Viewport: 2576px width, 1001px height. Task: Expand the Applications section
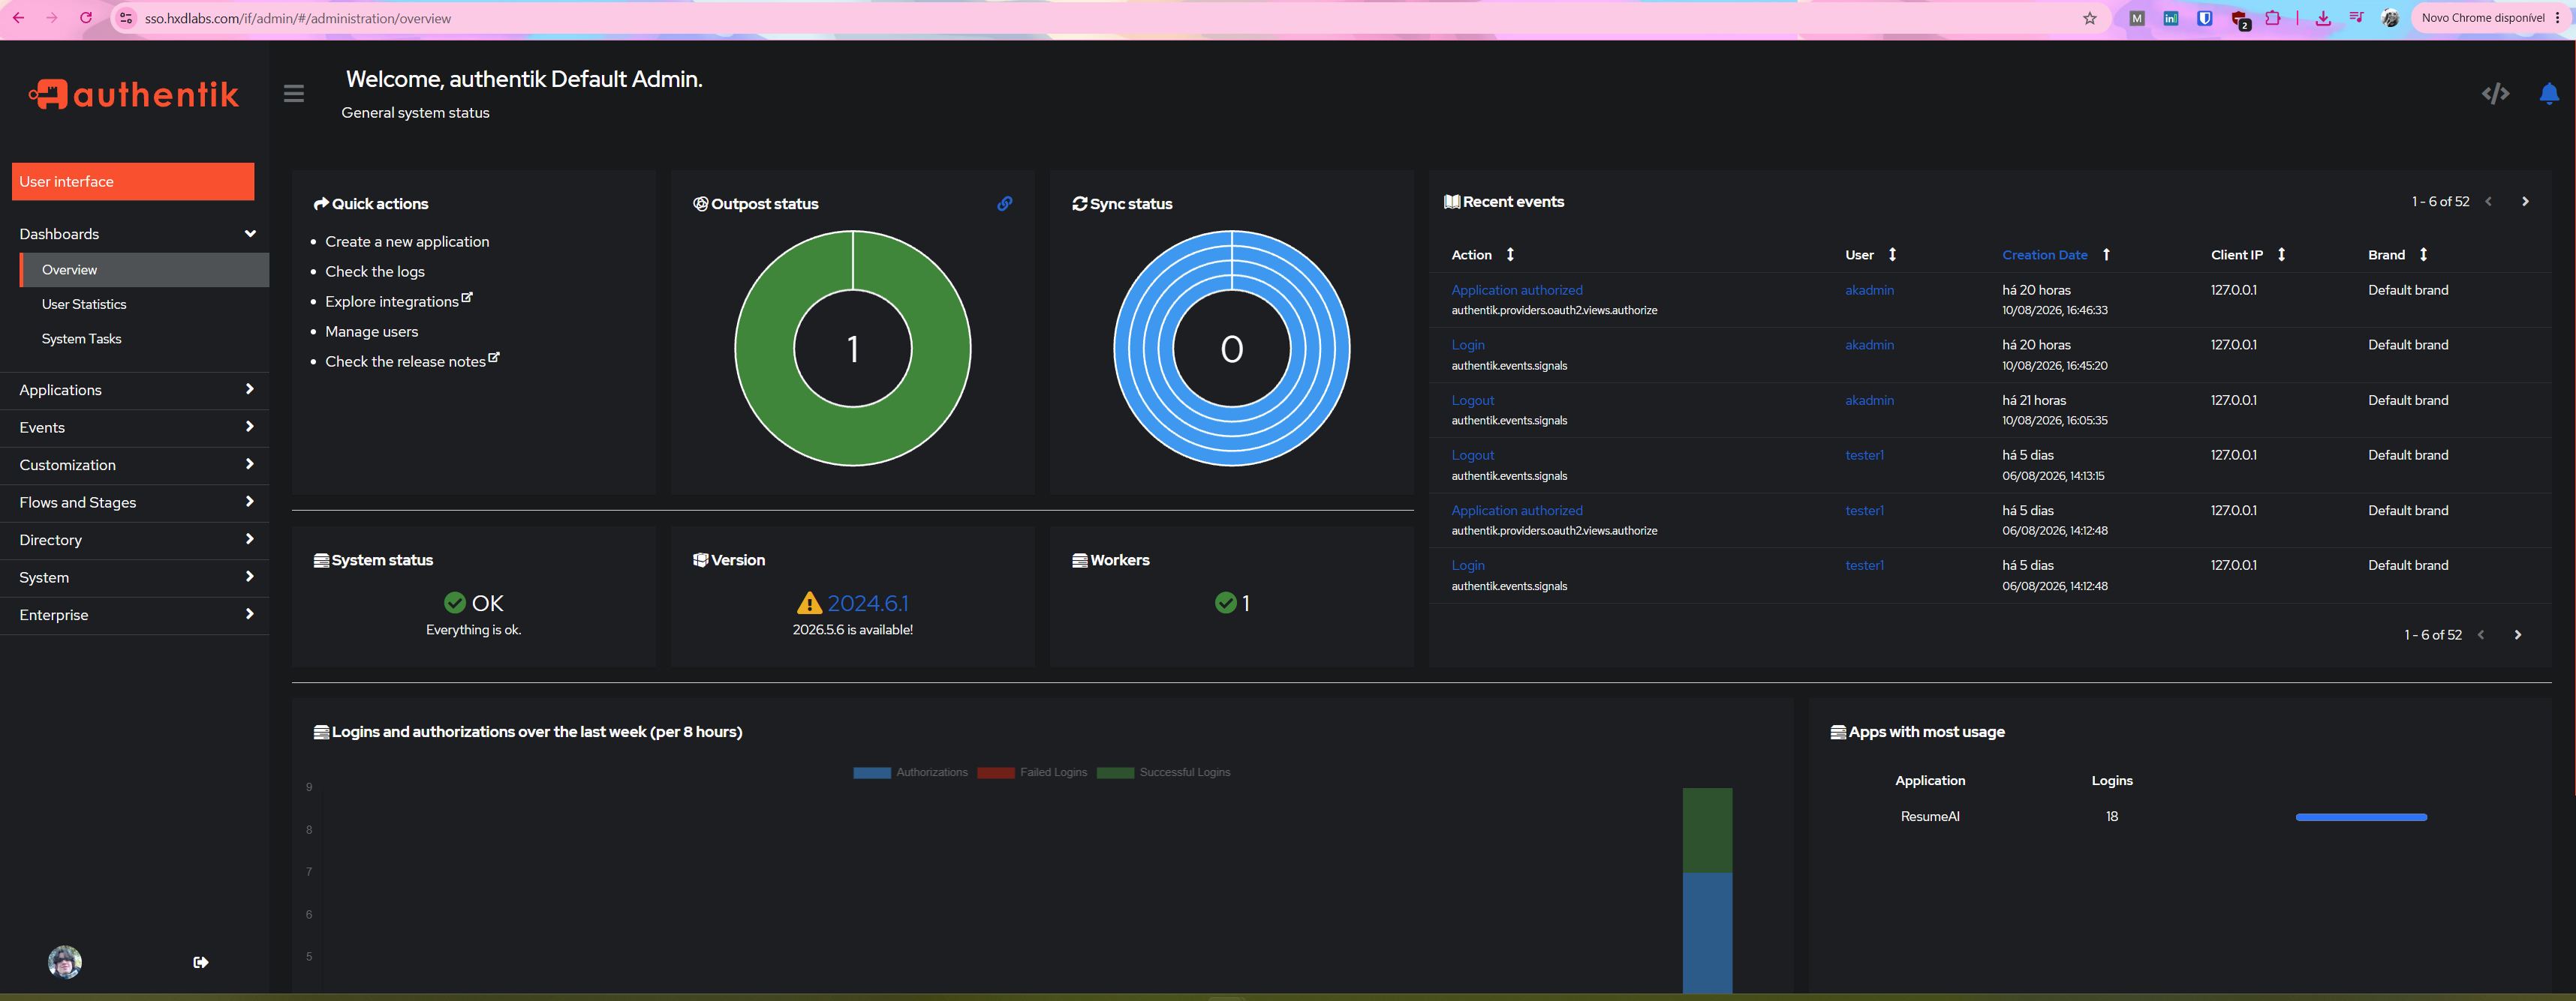(x=135, y=390)
